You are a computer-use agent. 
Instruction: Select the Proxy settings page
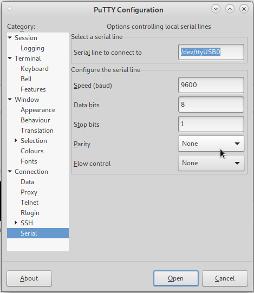click(29, 192)
